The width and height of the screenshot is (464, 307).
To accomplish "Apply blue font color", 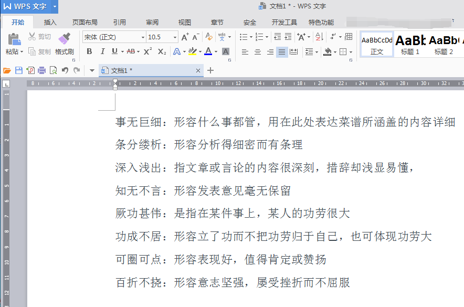I will coord(208,51).
